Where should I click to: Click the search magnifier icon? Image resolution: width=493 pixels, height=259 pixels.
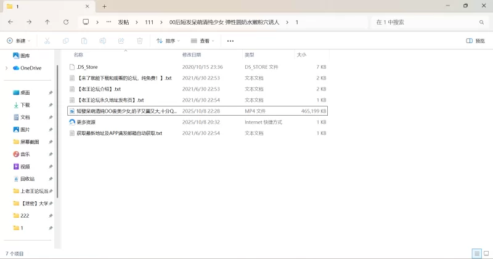481,22
